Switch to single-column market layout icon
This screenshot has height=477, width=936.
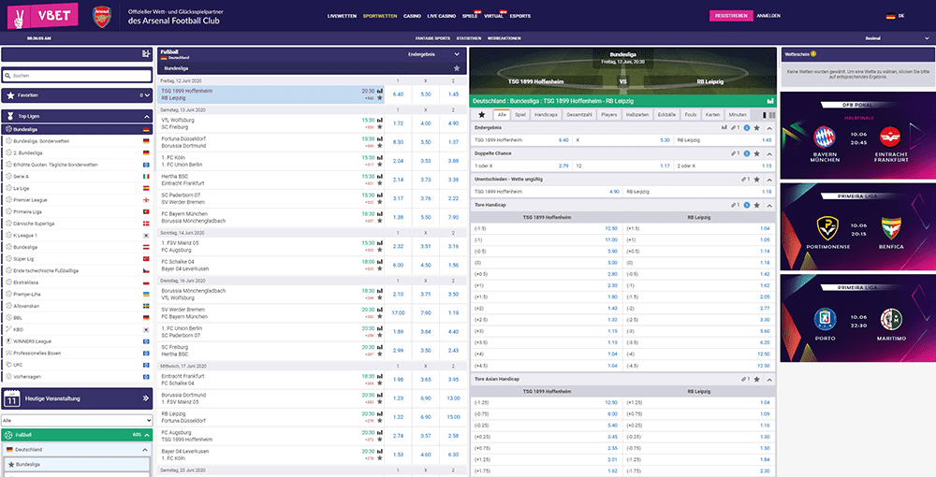pos(765,114)
